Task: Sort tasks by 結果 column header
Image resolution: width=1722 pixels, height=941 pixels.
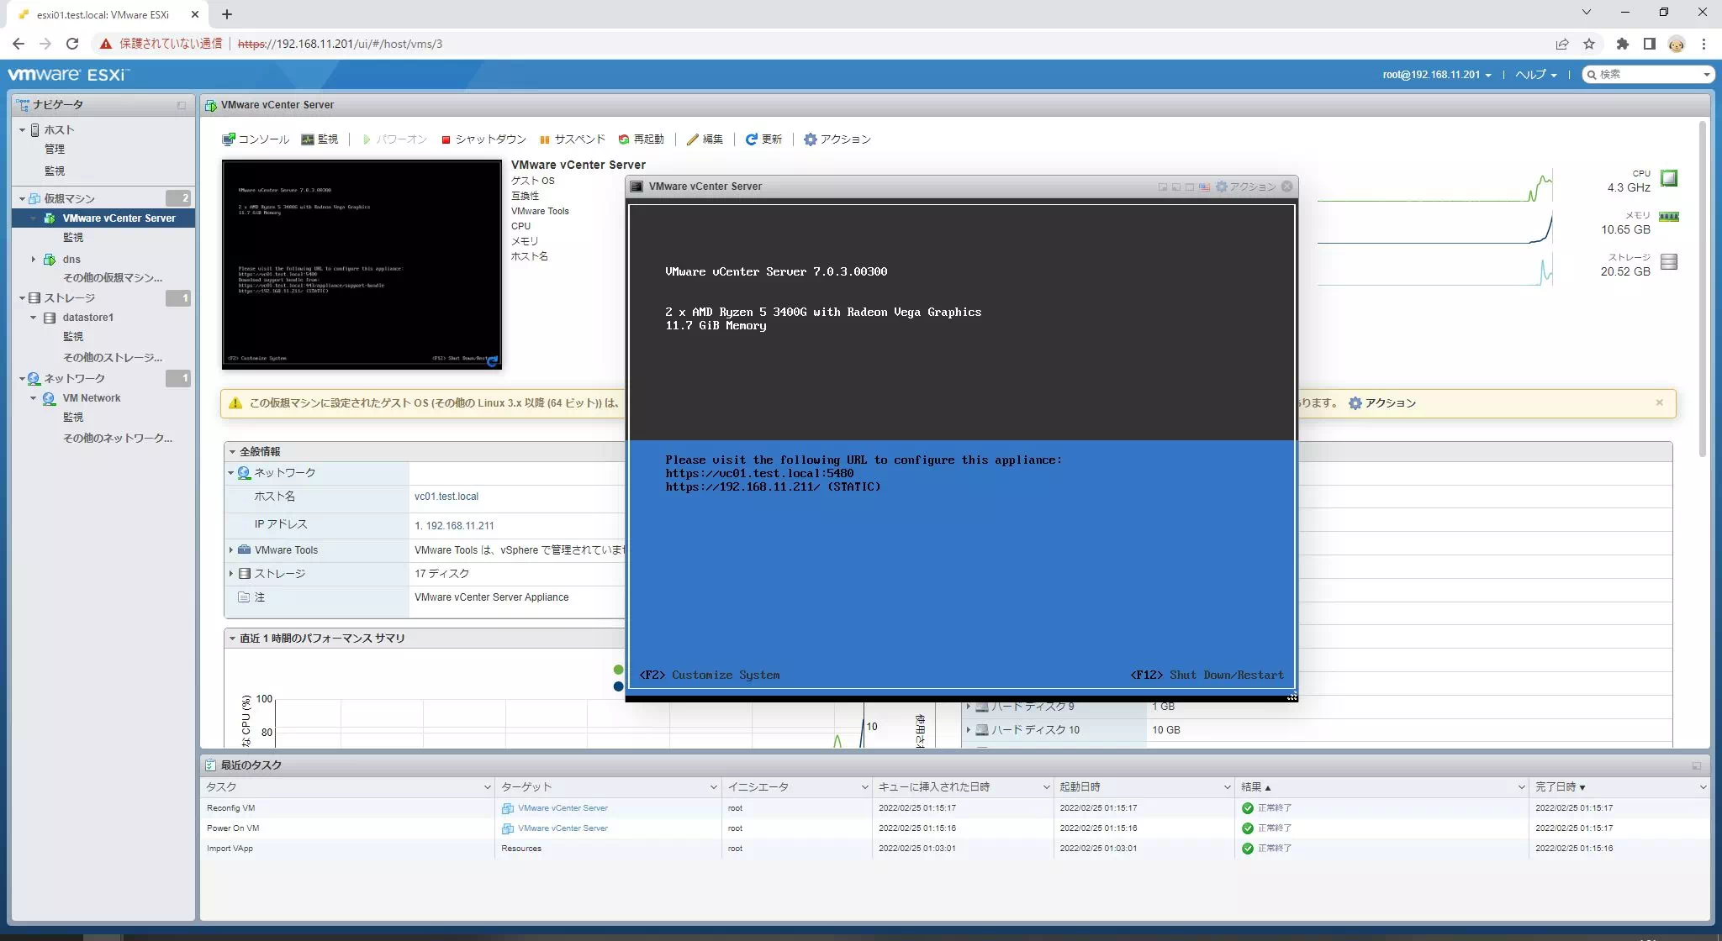Action: [1381, 787]
